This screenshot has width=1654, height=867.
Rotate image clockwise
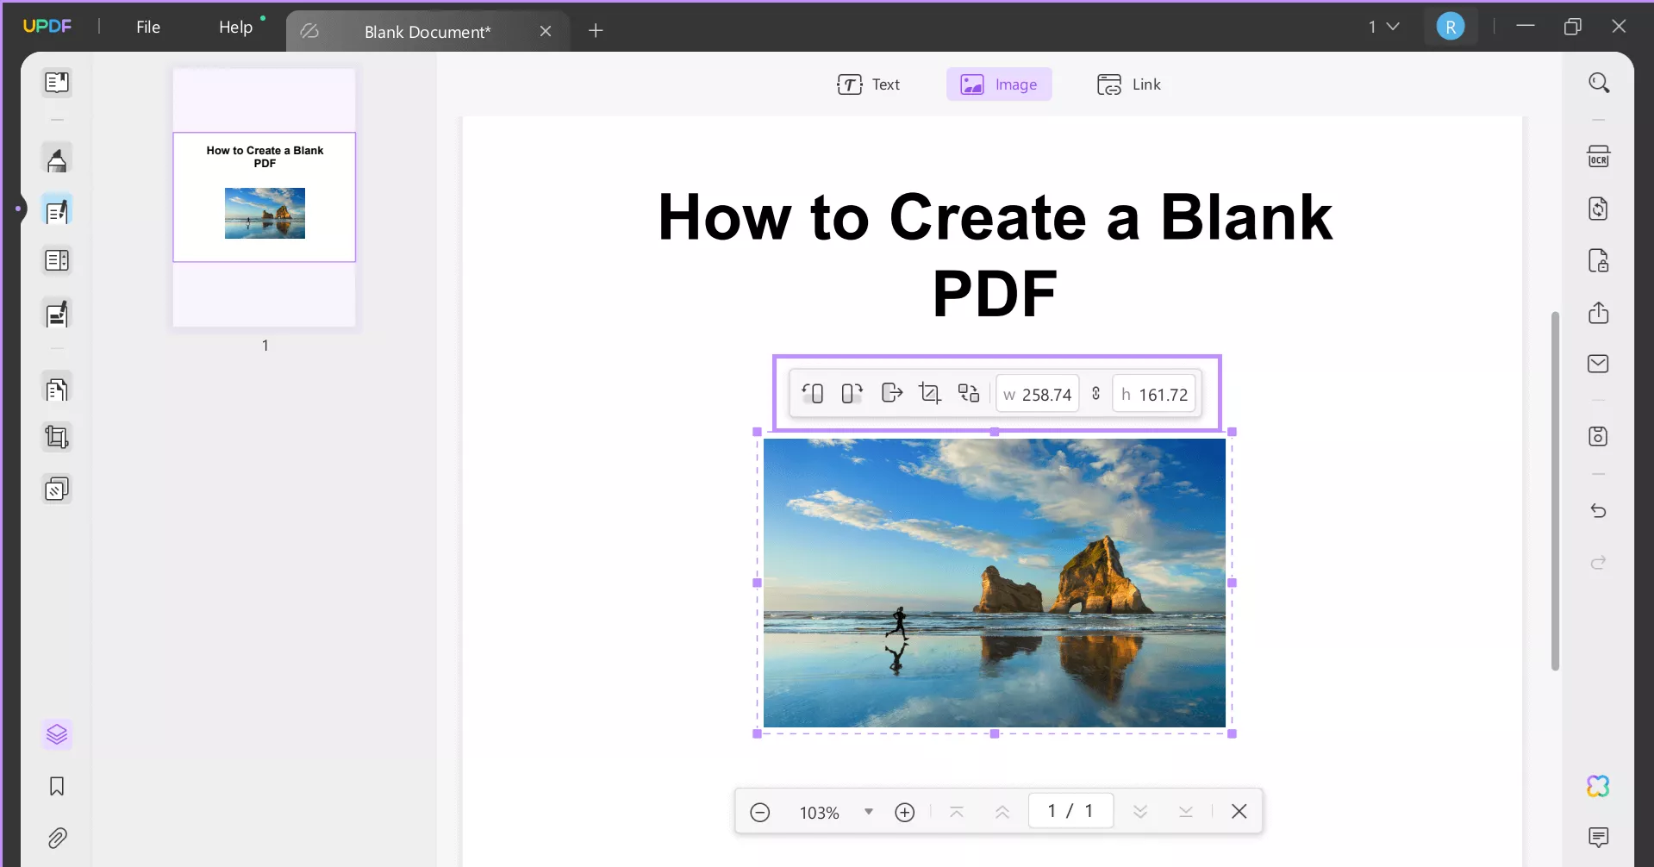[852, 394]
